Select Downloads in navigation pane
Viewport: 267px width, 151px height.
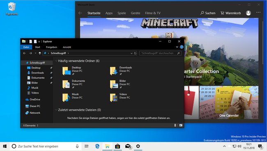pyautogui.click(x=37, y=73)
